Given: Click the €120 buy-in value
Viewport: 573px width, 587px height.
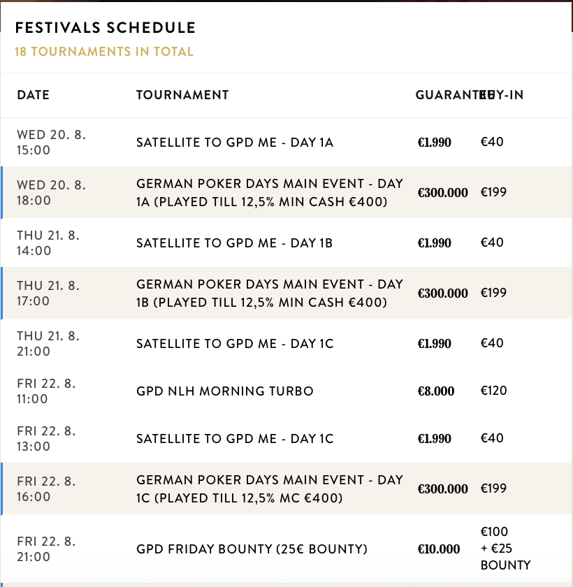Looking at the screenshot, I should (x=494, y=391).
